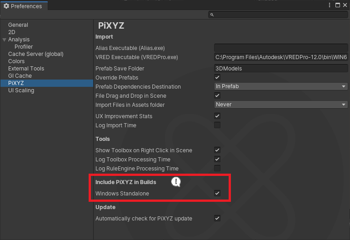Open UI Scaling preferences
The width and height of the screenshot is (350, 240).
point(21,90)
